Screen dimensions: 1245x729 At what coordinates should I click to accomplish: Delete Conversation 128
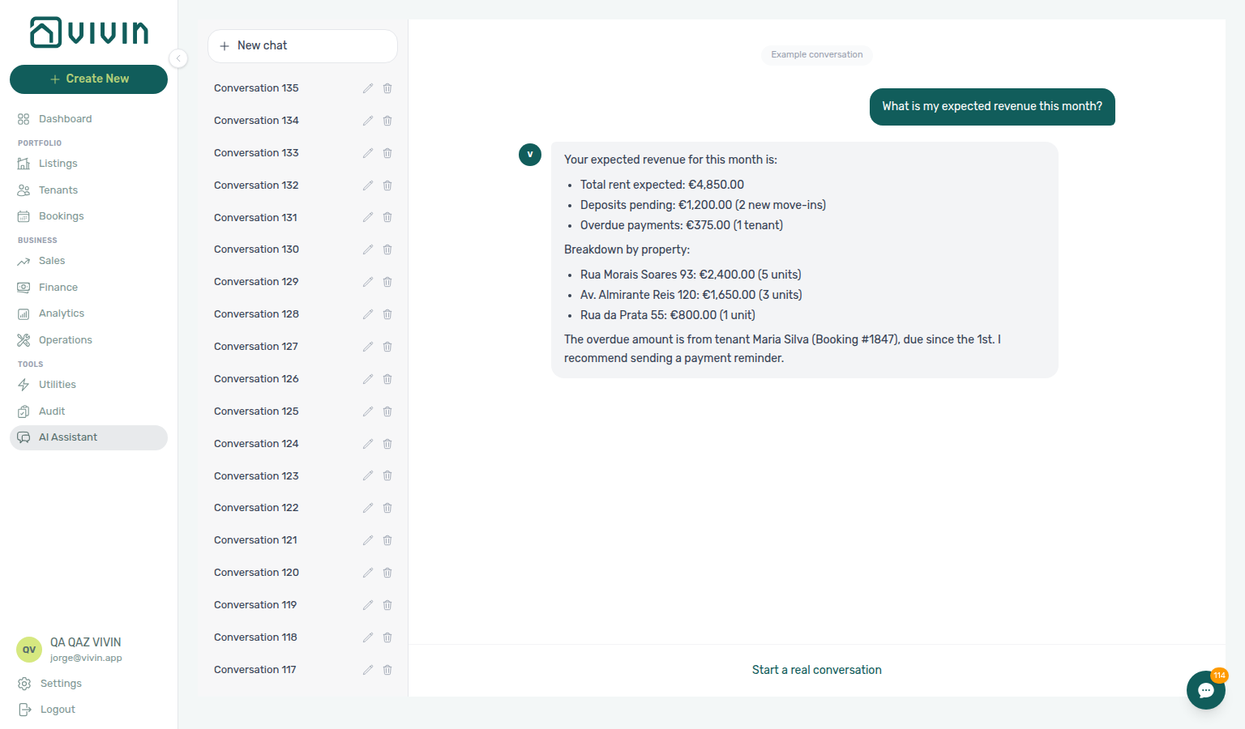tap(387, 314)
